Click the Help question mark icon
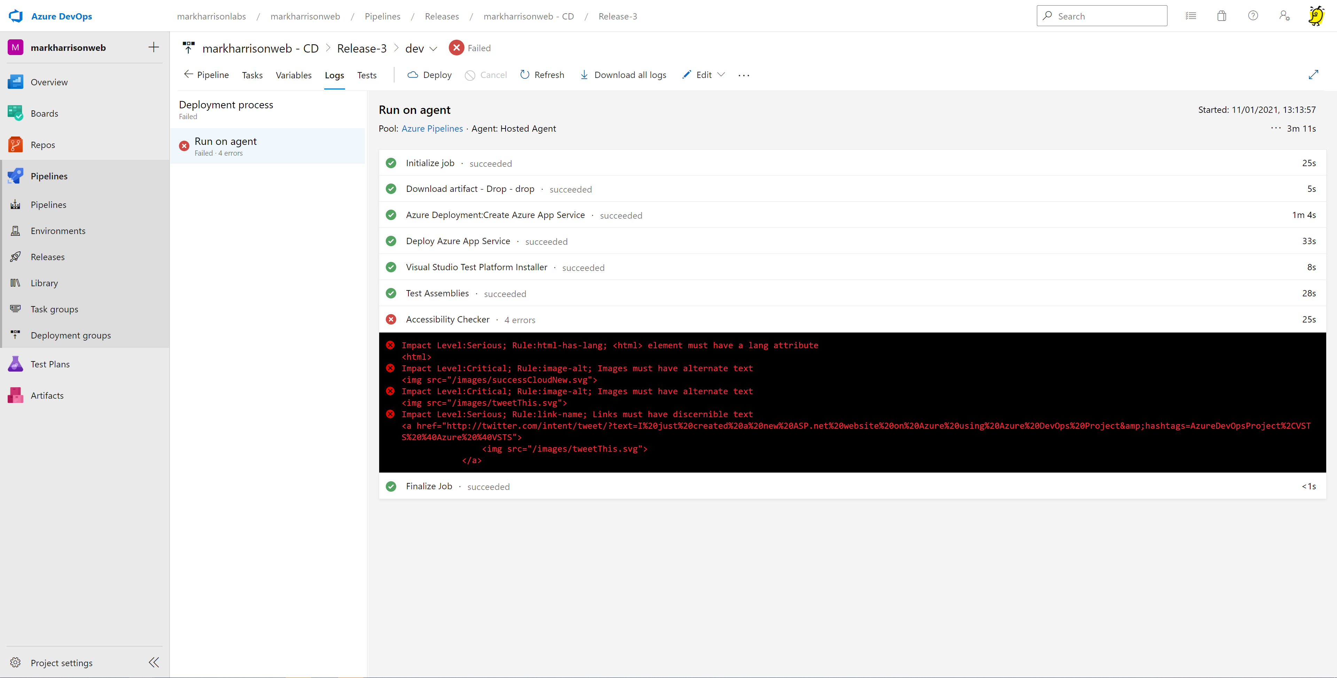1337x678 pixels. point(1253,16)
